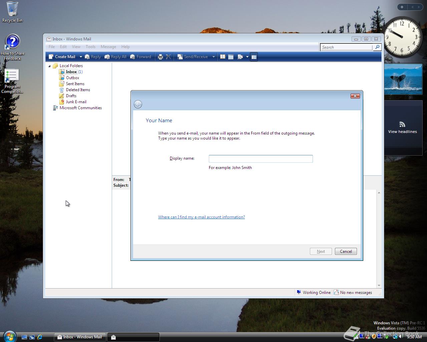427x342 pixels.
Task: Click the preview pane scroll-down arrow
Action: pos(379,286)
